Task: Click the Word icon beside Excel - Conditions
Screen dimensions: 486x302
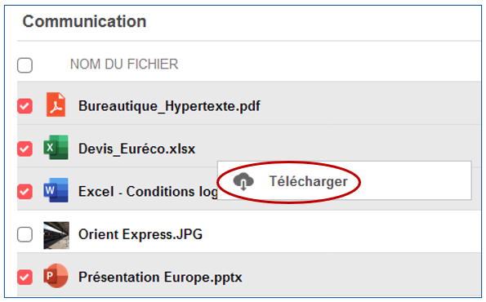Action: pyautogui.click(x=56, y=190)
